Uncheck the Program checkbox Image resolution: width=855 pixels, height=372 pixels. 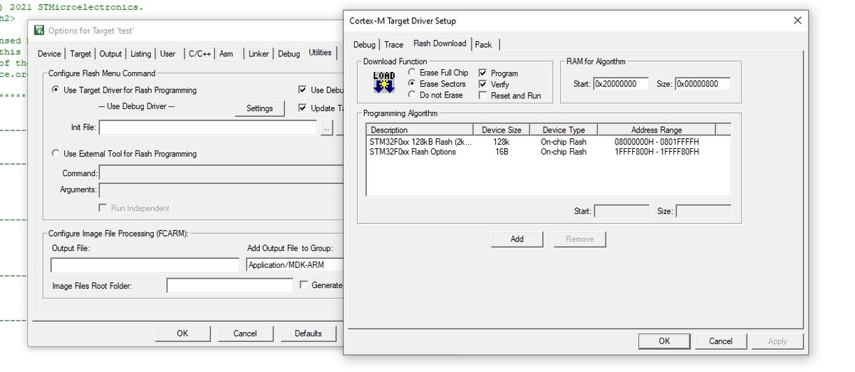coord(483,73)
